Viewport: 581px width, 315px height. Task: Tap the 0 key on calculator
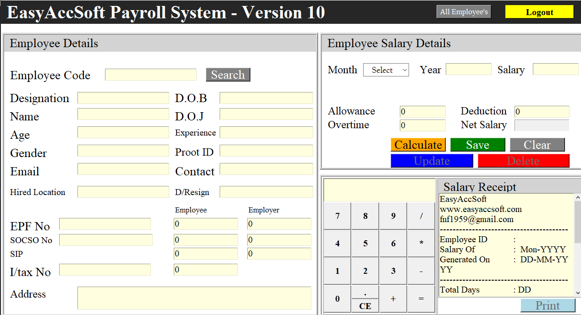(x=338, y=299)
